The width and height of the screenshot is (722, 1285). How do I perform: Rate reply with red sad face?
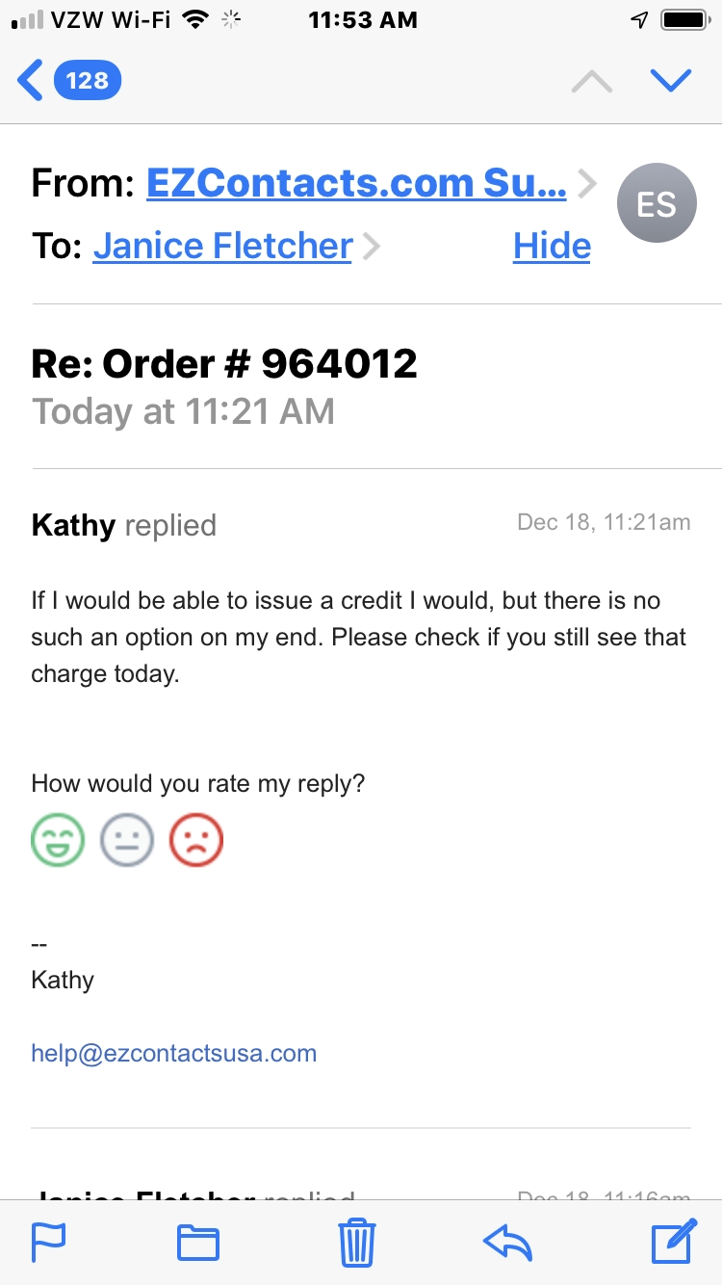click(x=196, y=840)
